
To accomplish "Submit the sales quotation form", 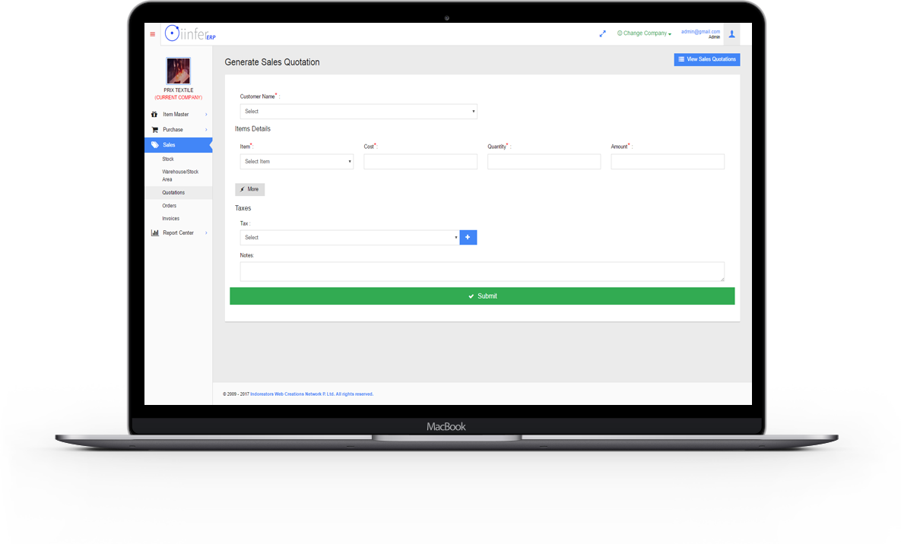I will [482, 296].
